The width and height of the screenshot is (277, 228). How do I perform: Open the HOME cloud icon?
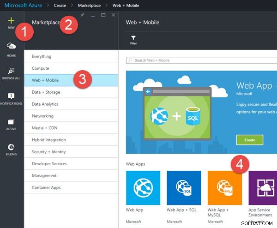pyautogui.click(x=11, y=46)
